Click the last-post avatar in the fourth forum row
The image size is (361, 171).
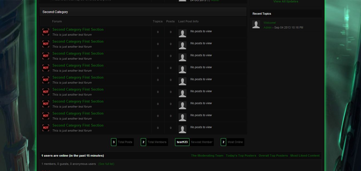coord(182,69)
